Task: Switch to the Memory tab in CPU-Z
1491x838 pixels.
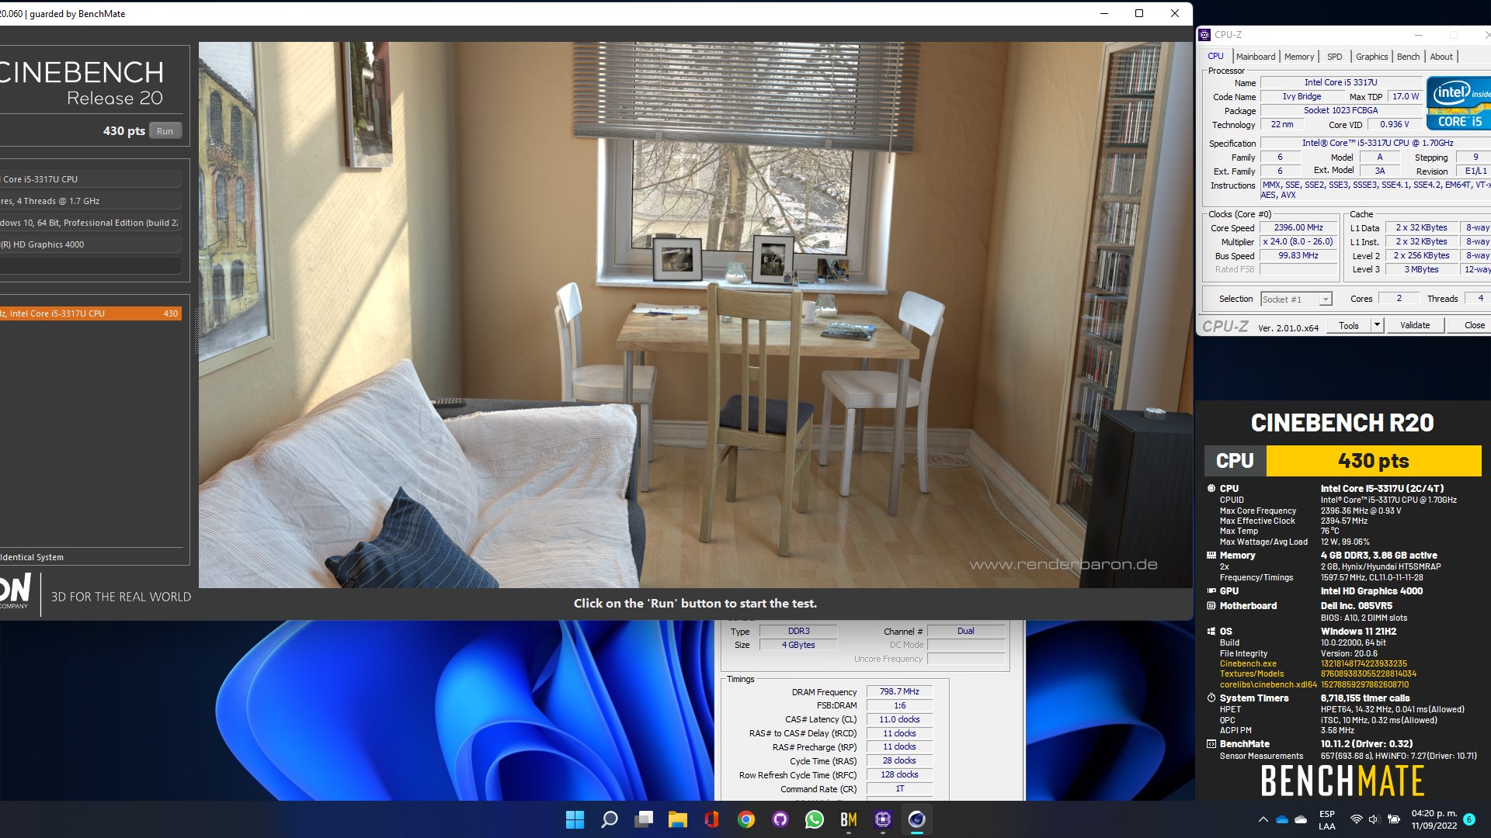Action: click(x=1299, y=57)
